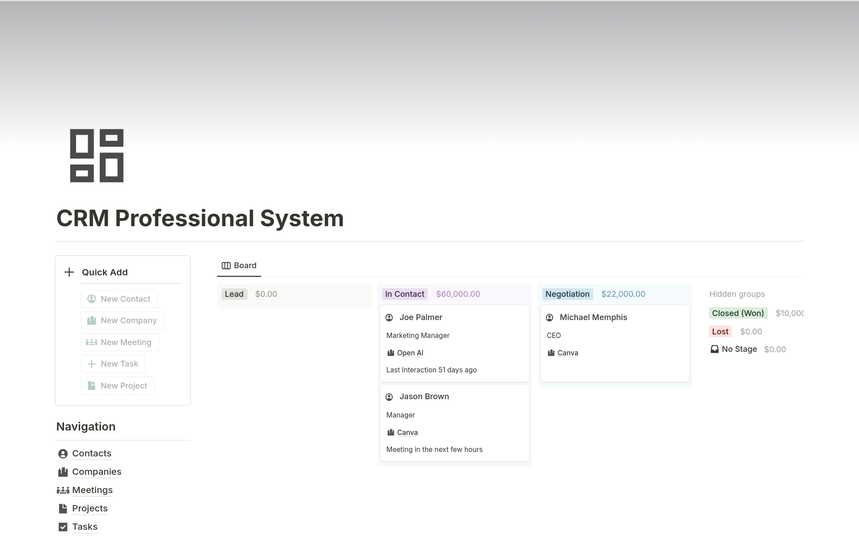
Task: Expand the Hidden groups section
Action: [x=737, y=294]
